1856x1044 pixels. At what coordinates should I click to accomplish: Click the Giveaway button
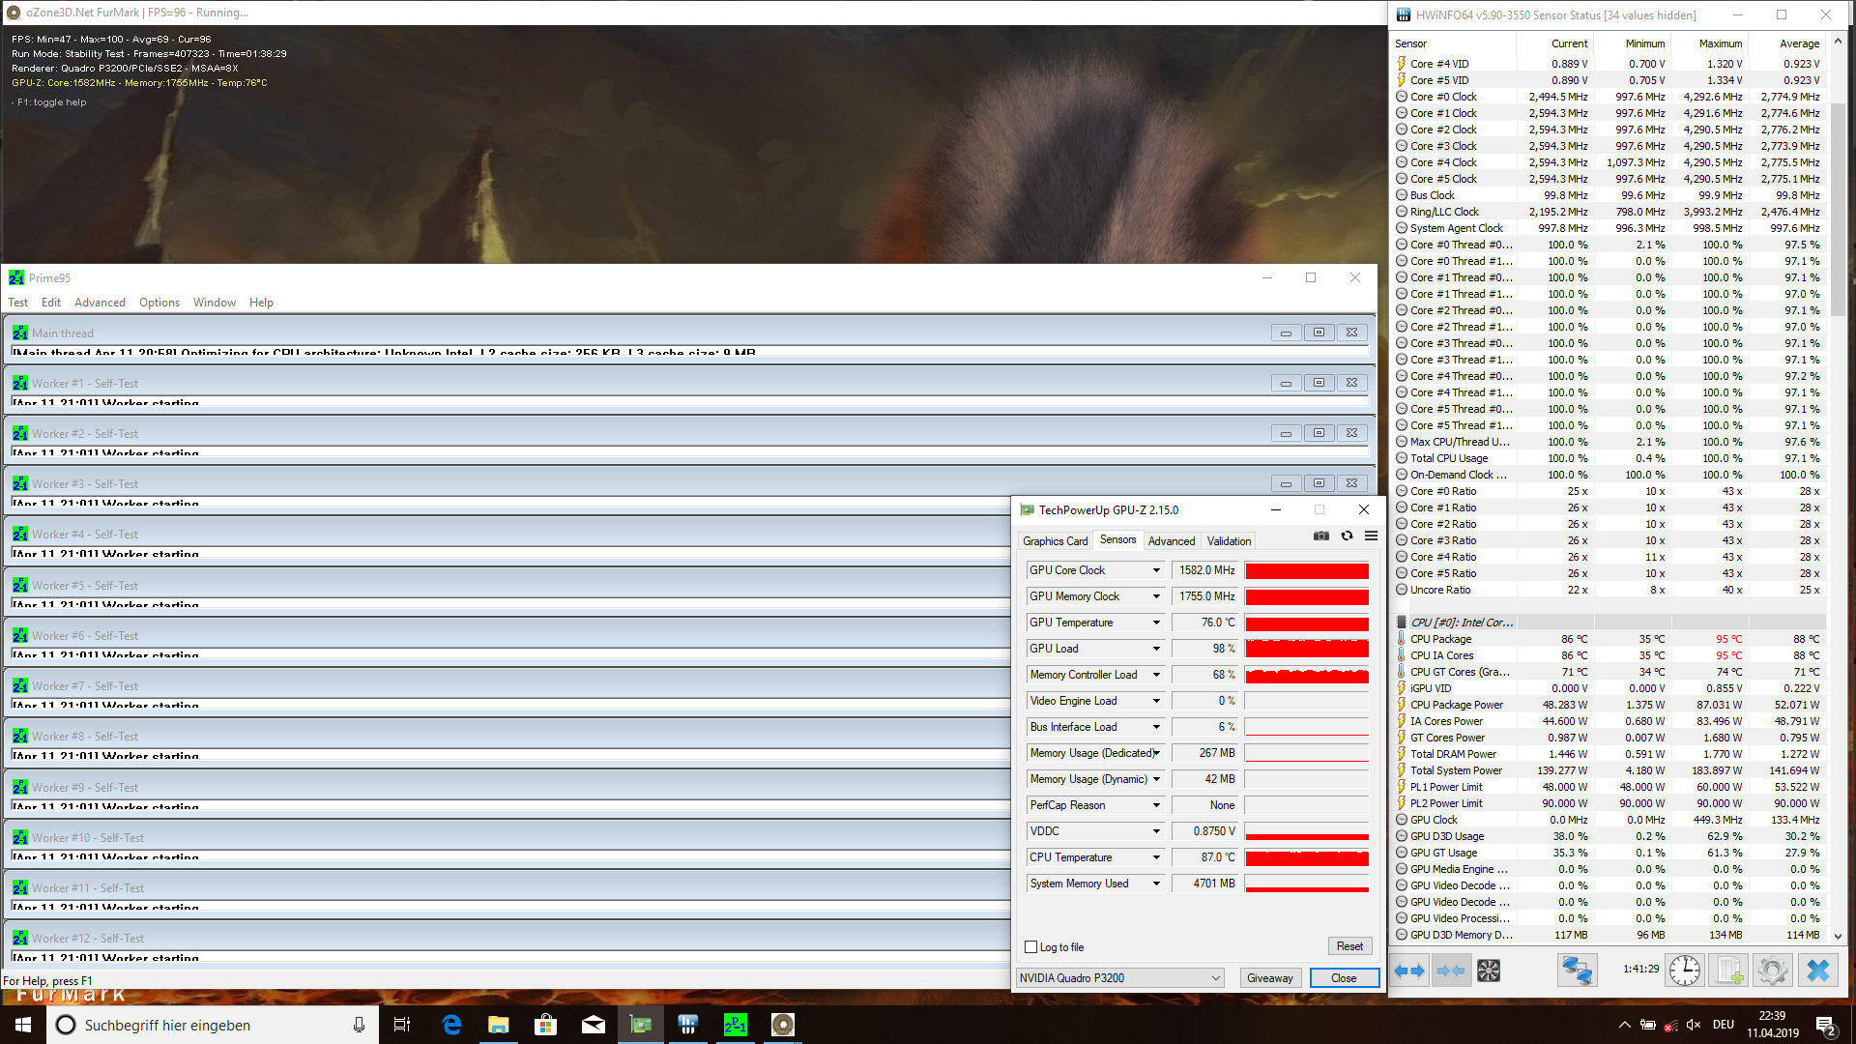coord(1269,978)
